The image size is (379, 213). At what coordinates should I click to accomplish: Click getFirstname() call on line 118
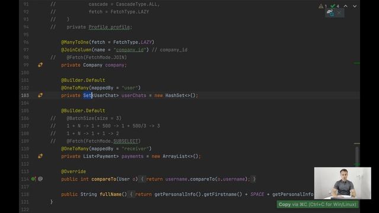[223, 195]
